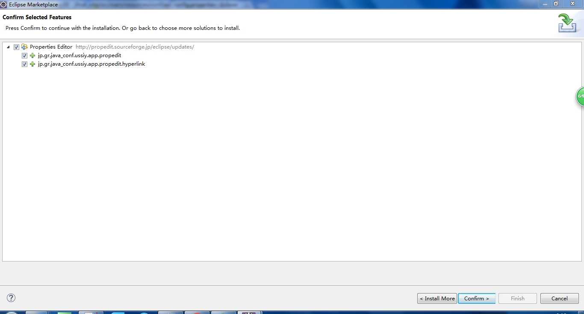Click the Confirm Selected Features heading

(37, 17)
